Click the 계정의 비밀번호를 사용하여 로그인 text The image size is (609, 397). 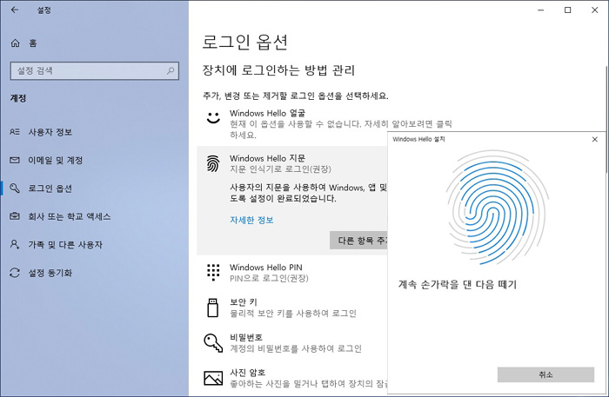click(x=296, y=348)
